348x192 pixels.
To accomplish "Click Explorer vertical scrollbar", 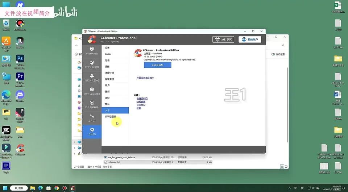I will coord(287,105).
